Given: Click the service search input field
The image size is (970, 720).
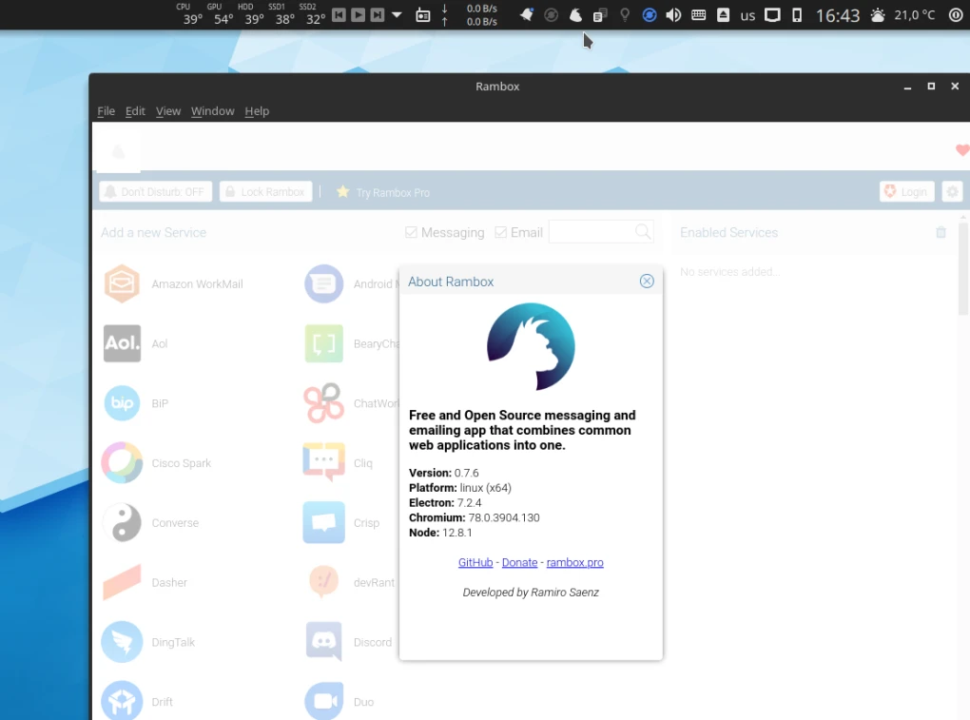Looking at the screenshot, I should click(x=592, y=232).
